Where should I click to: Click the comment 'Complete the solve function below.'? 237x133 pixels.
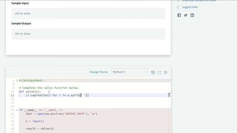(x=49, y=88)
